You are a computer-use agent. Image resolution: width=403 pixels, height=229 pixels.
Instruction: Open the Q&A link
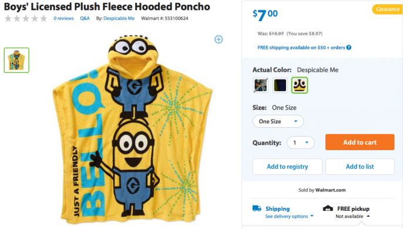[85, 18]
